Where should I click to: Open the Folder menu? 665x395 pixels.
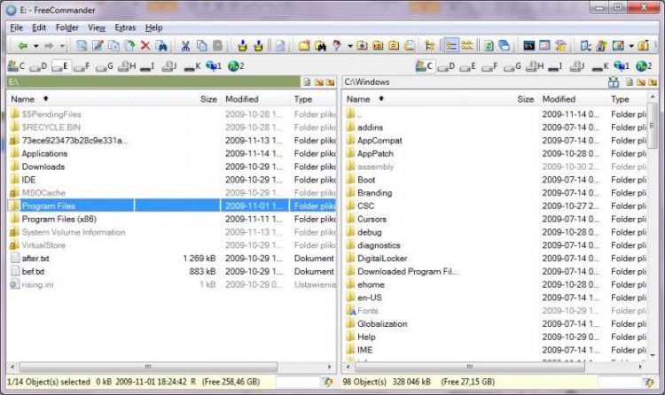(67, 27)
